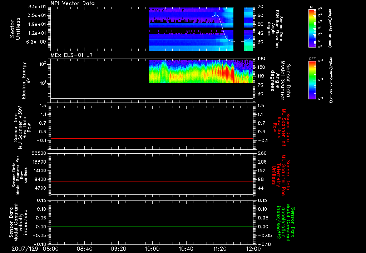366x253 pixels.
Task: Click the red scanner position line
Action: [x=152, y=182]
